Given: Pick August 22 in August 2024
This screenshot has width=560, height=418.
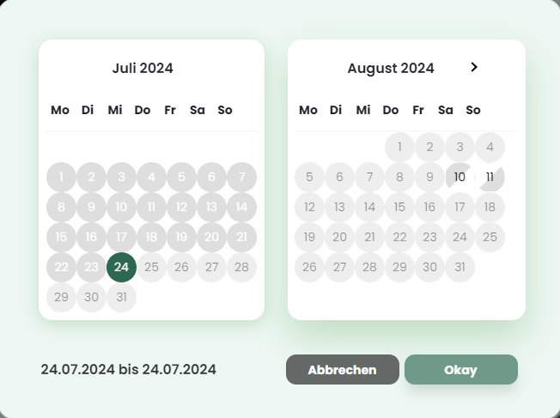Looking at the screenshot, I should 399,237.
